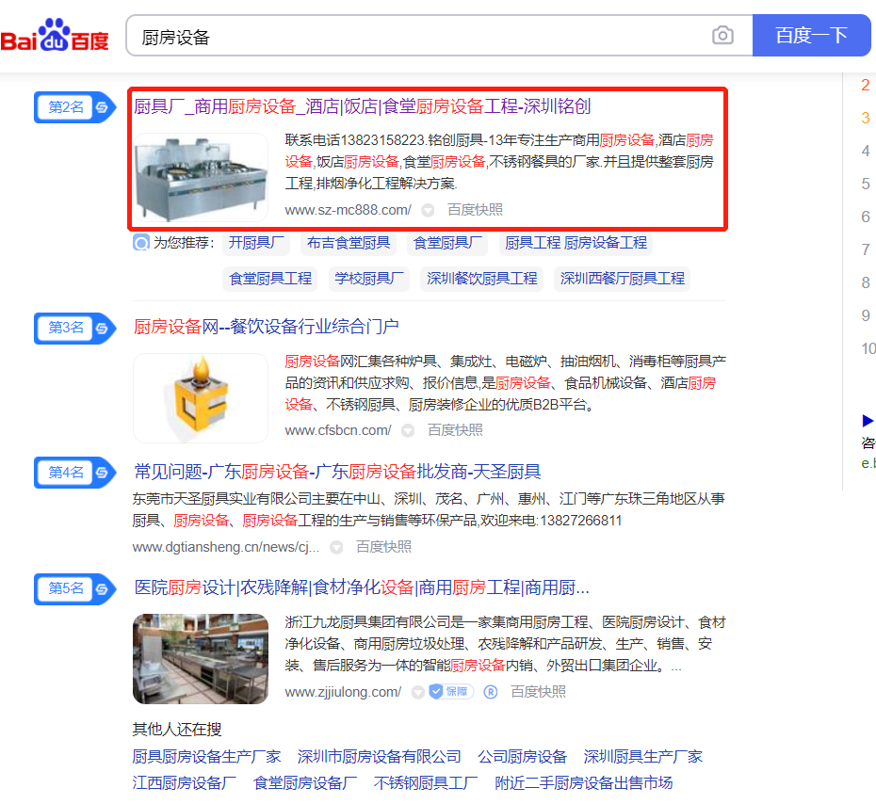Open 百度快照 for cfsbcn result
The image size is (876, 804).
coord(455,430)
